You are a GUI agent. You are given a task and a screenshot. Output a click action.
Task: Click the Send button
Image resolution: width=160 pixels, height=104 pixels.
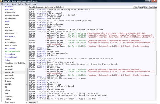(x=141, y=7)
